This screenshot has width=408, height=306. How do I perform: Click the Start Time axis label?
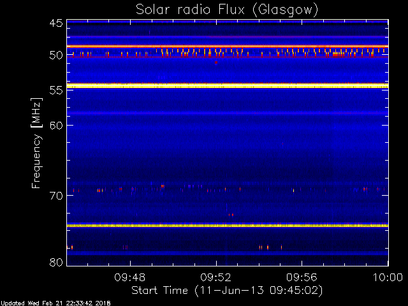(227, 291)
